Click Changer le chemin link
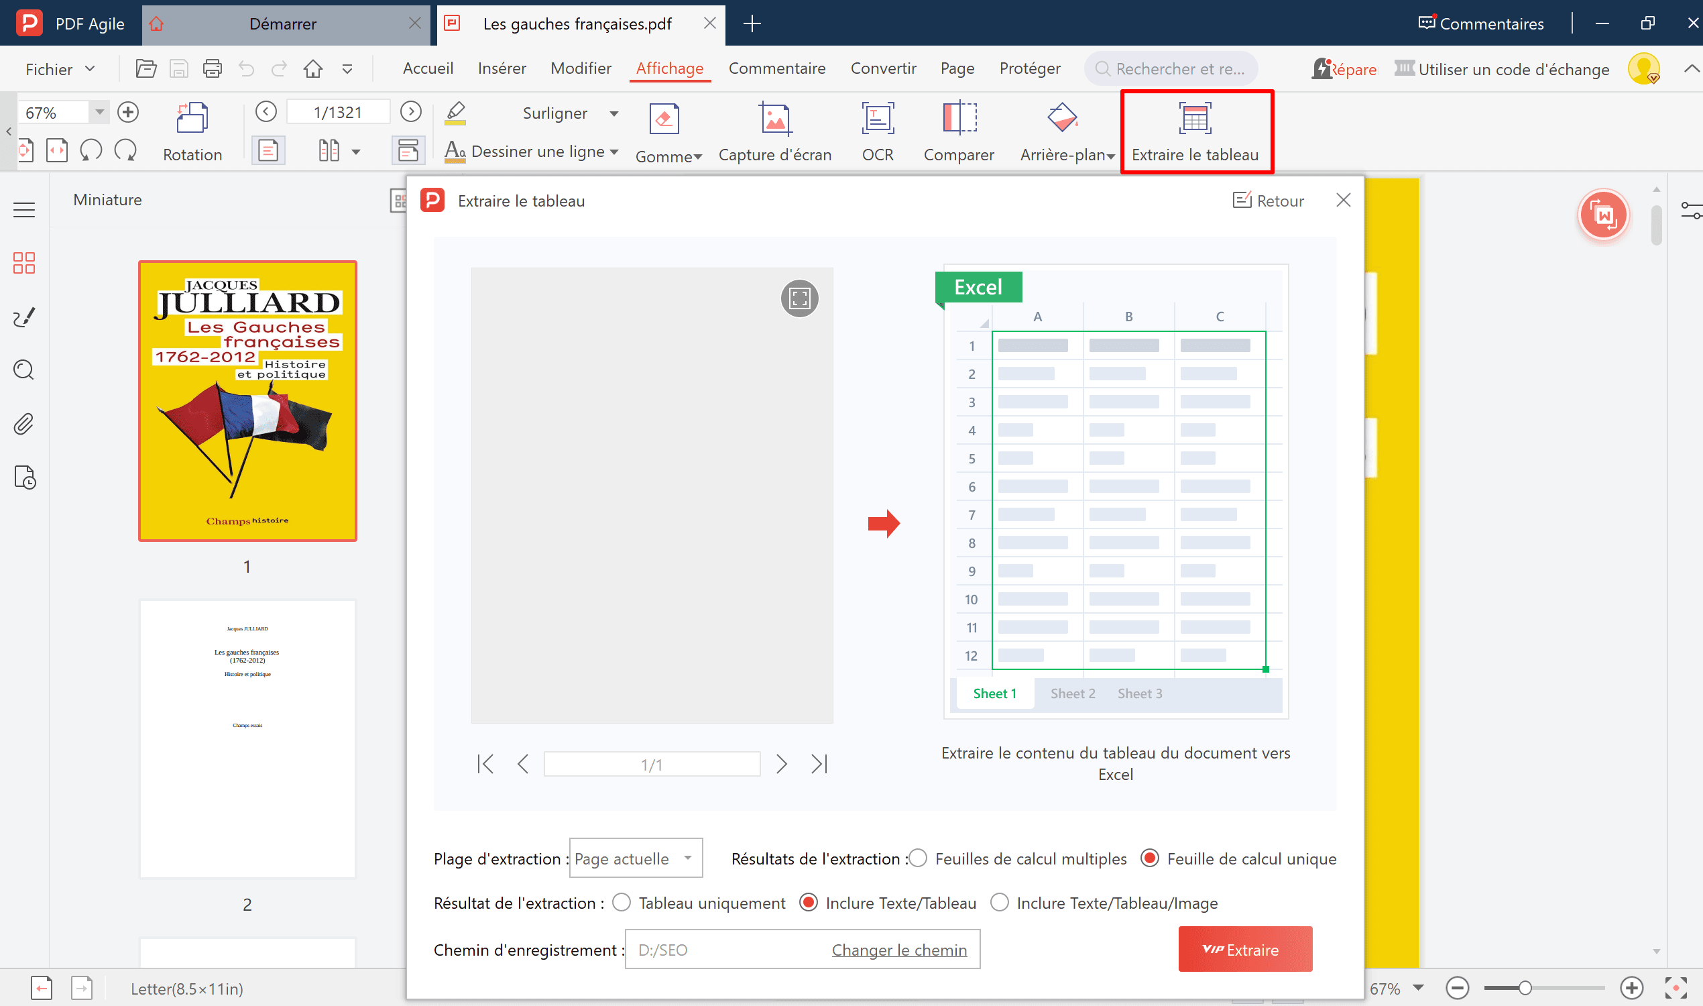1703x1006 pixels. point(898,950)
